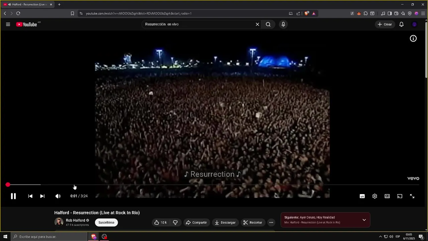Viewport: 428px width, 241px height.
Task: Open Leo AI sparkle icon
Action: pyautogui.click(x=403, y=13)
